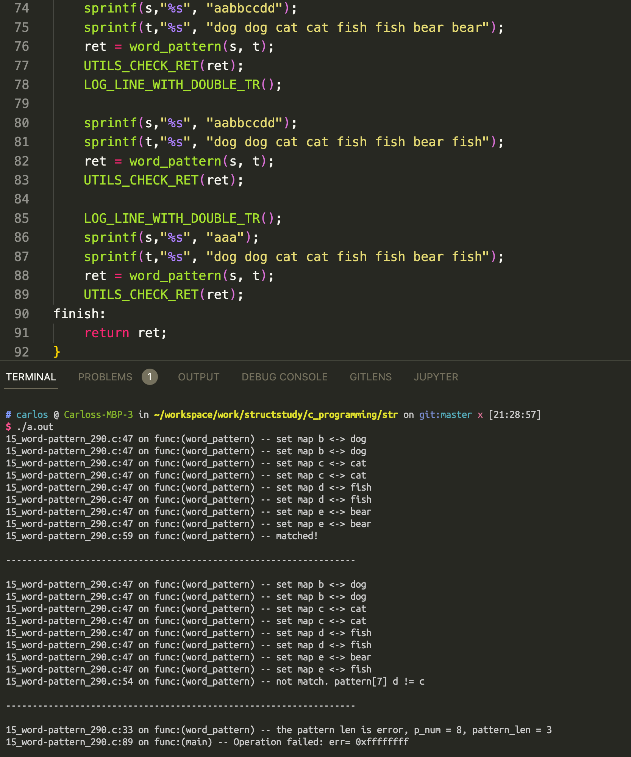
Task: Click the return ret statement on line 91
Action: 125,333
